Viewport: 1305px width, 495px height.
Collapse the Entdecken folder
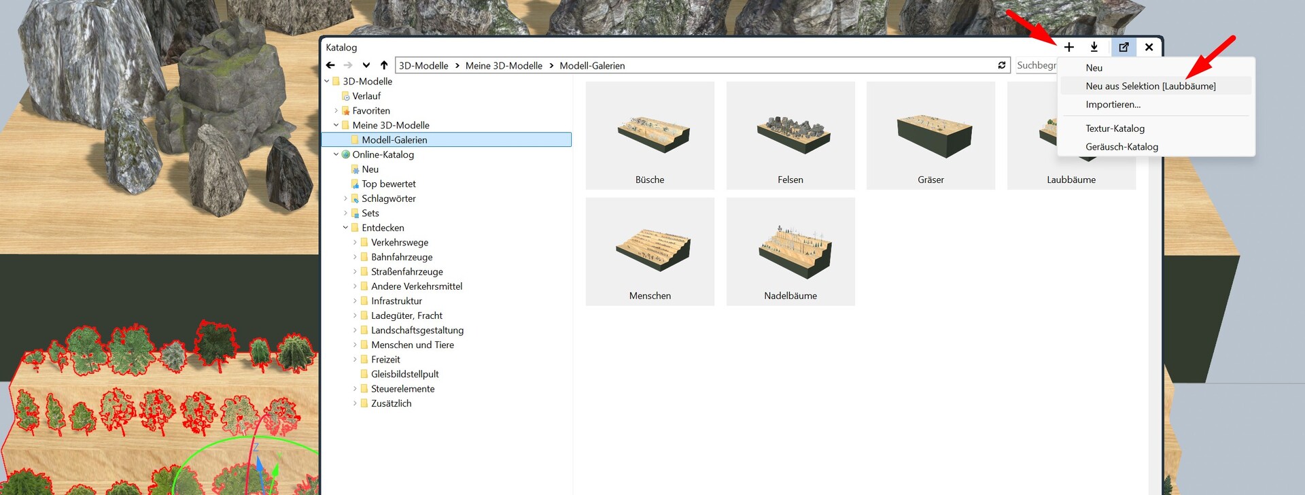point(345,228)
